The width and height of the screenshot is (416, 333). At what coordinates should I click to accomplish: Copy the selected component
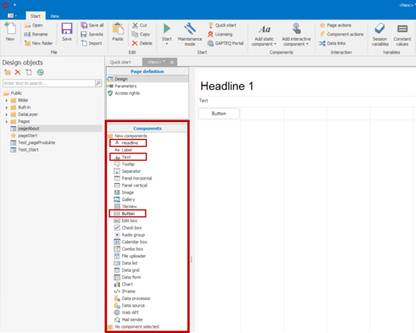[141, 34]
